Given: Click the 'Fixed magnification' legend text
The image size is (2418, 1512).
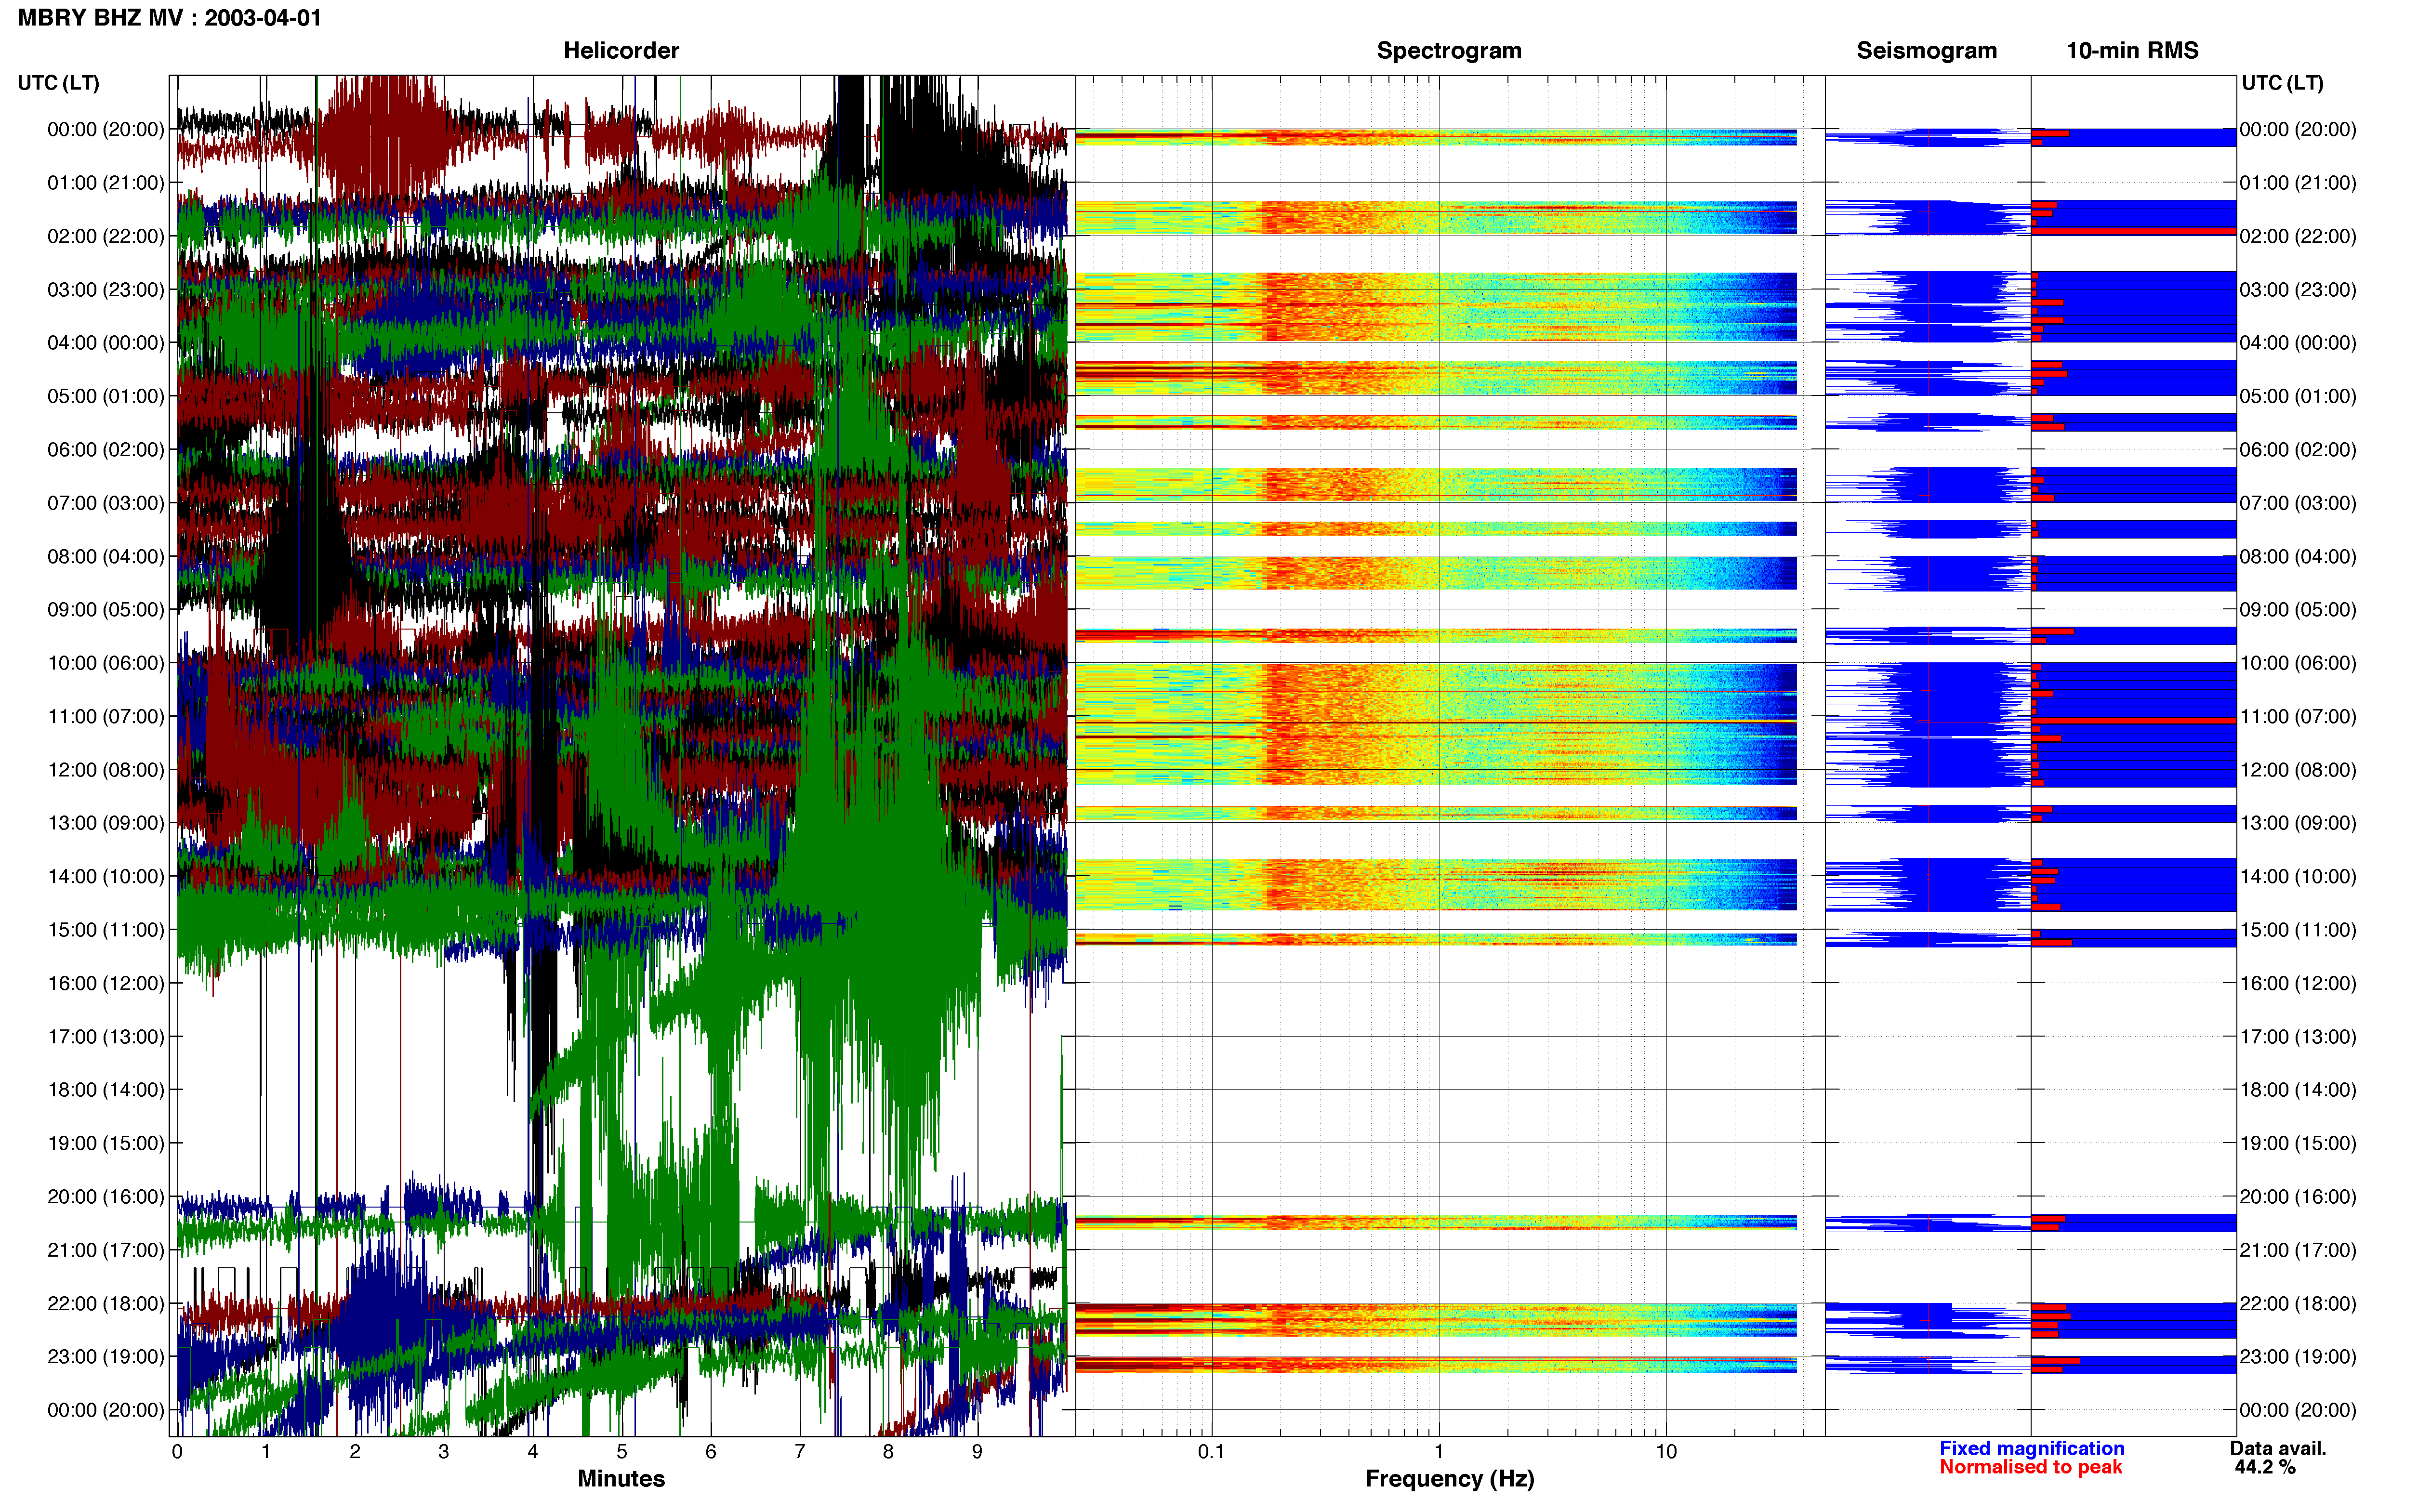Looking at the screenshot, I should click(x=2031, y=1448).
